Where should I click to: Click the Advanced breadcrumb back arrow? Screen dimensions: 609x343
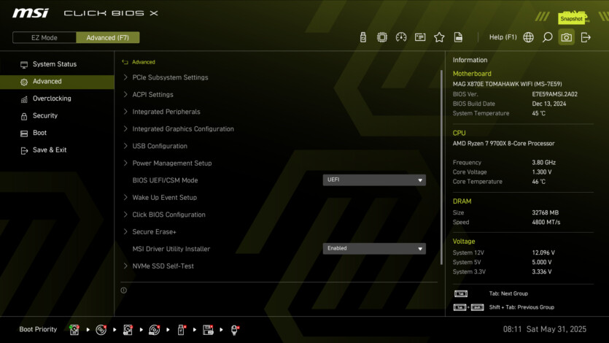(125, 62)
